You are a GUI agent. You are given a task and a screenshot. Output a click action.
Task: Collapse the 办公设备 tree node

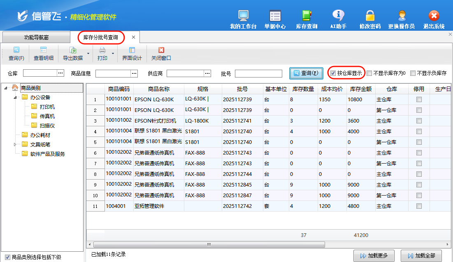[15, 98]
